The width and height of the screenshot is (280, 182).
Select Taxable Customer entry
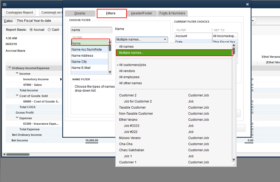pos(174,107)
